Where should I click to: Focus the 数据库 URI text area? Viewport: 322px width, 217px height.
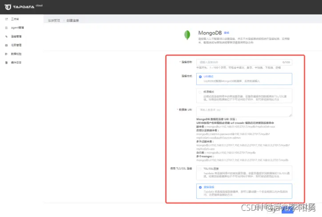(244, 112)
